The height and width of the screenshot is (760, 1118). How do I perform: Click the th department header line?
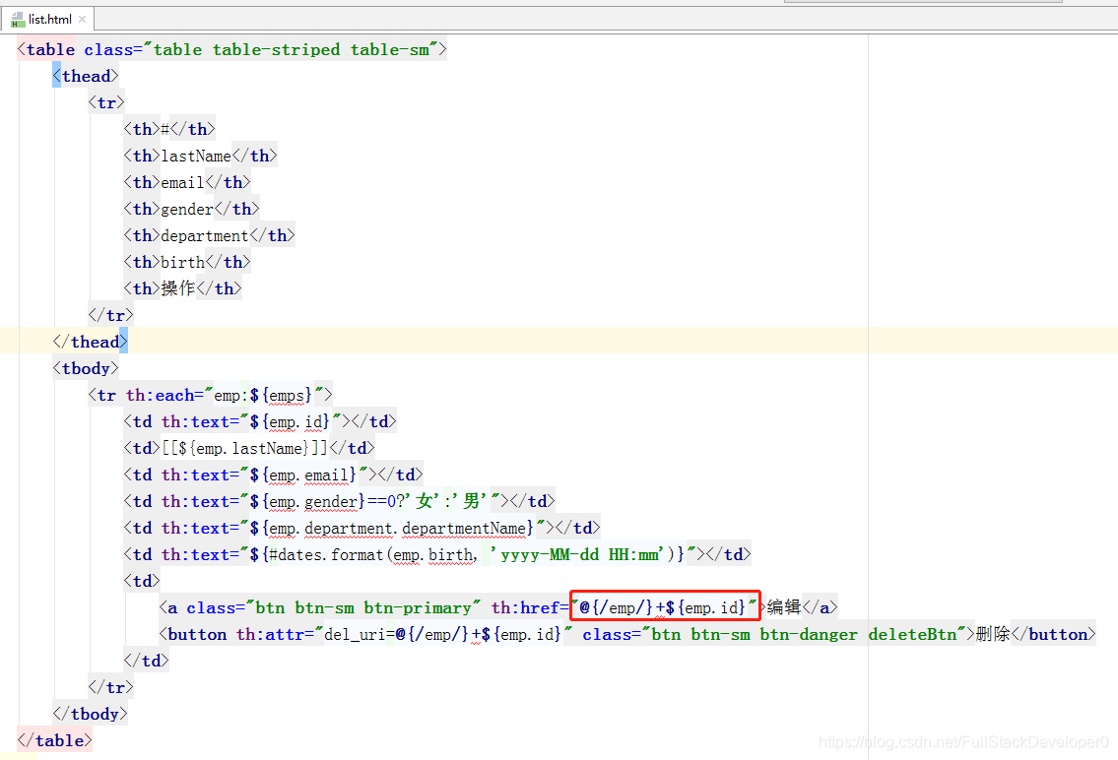(209, 235)
